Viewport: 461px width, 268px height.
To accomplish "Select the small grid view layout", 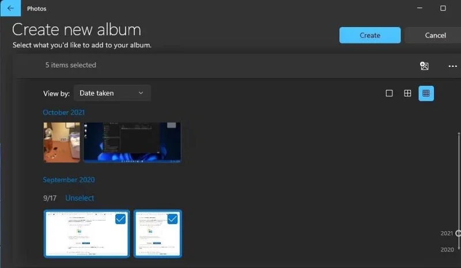I will [426, 93].
